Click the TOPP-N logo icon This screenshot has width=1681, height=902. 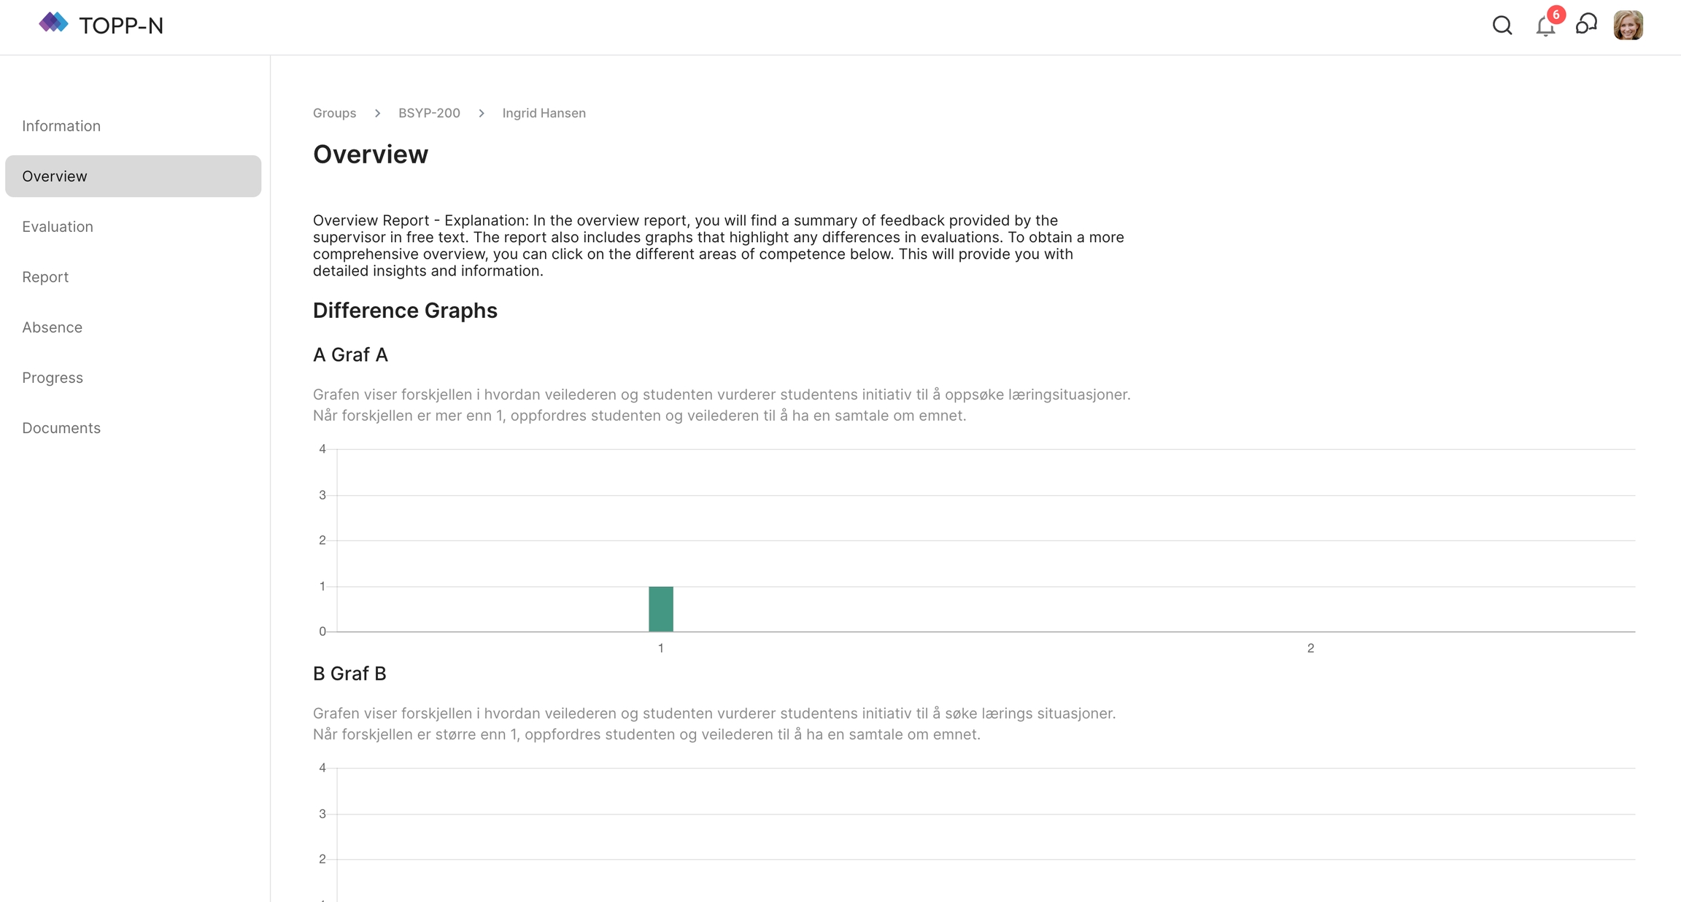click(53, 24)
